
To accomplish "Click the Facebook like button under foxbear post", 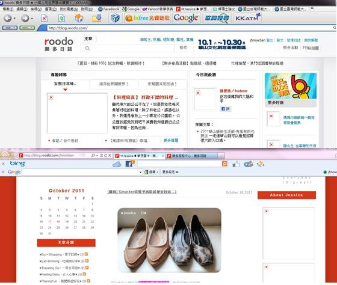I will click(x=226, y=109).
